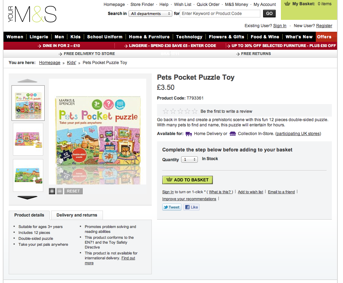Screen dimensions: 343x283
Task: Click the search keyword input field
Action: (220, 14)
